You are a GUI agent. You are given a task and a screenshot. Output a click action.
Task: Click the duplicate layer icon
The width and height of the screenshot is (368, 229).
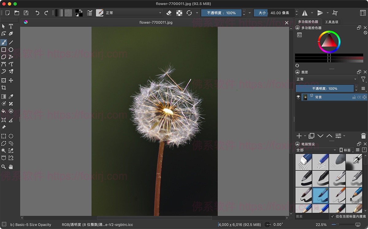(x=311, y=136)
